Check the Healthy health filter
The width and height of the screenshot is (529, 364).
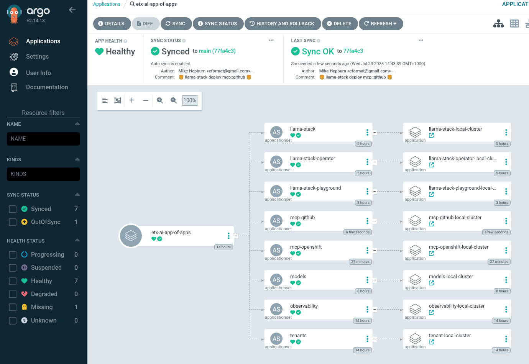13,281
